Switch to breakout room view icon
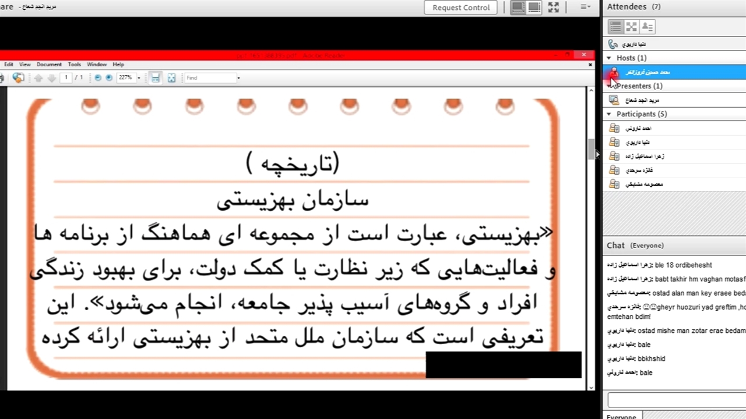 coord(631,27)
